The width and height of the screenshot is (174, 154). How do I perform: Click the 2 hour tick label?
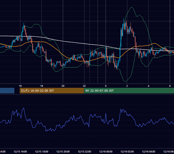(x=127, y=86)
